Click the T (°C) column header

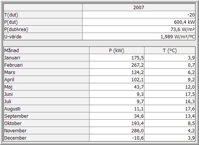(x=170, y=50)
